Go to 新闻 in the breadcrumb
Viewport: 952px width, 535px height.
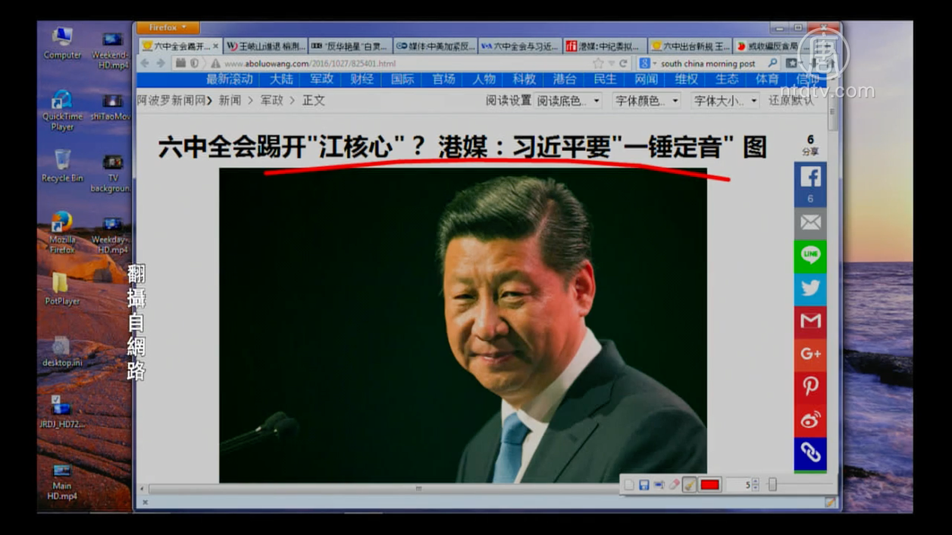230,100
